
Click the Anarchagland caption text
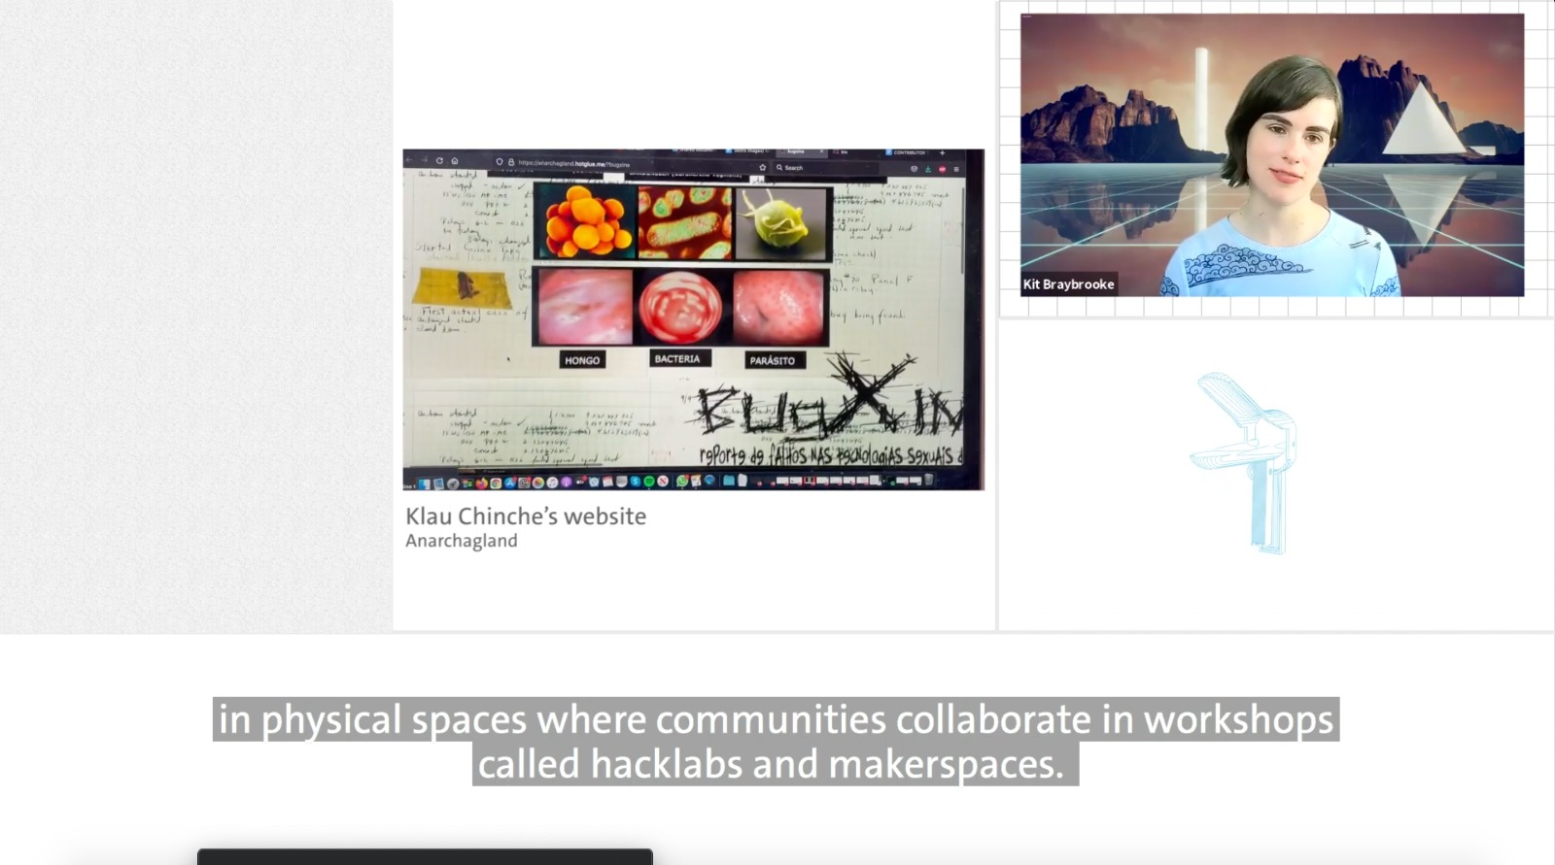click(x=462, y=541)
